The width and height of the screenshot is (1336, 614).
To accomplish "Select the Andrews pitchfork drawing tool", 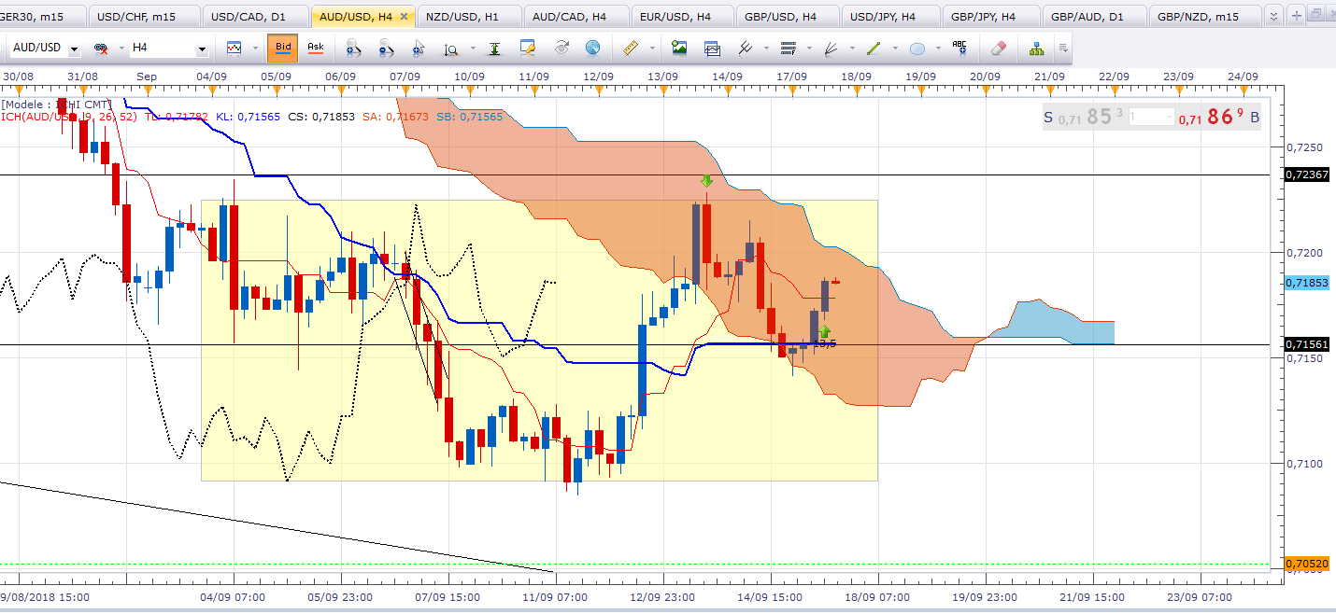I will (x=745, y=48).
